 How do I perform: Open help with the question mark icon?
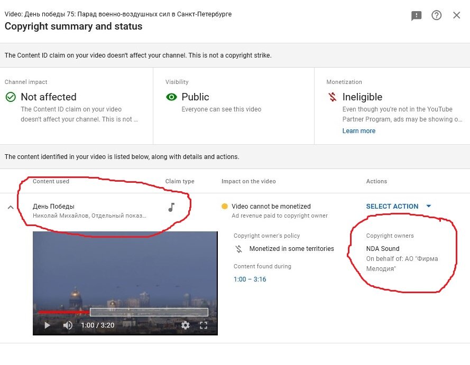(437, 15)
